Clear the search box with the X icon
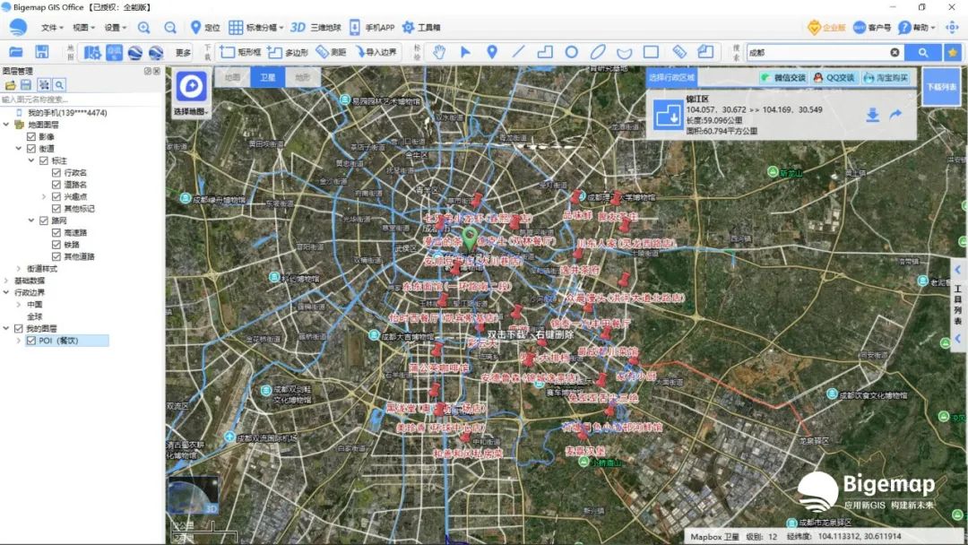Screen dimensions: 968x545 point(895,53)
